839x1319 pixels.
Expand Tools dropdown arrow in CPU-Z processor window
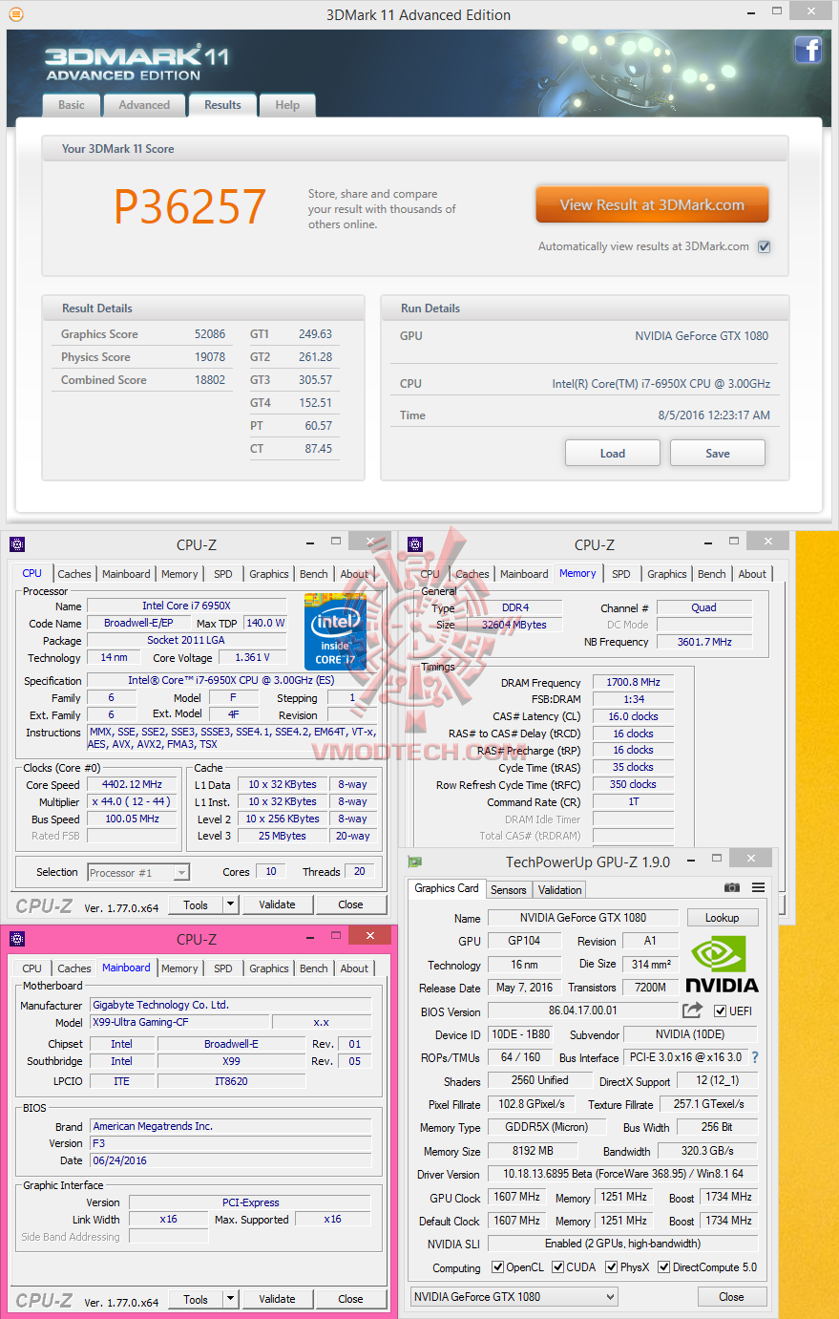pyautogui.click(x=230, y=904)
